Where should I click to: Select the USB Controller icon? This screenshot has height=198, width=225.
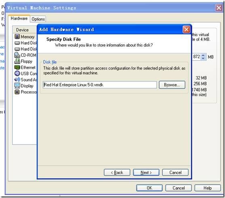17,73
